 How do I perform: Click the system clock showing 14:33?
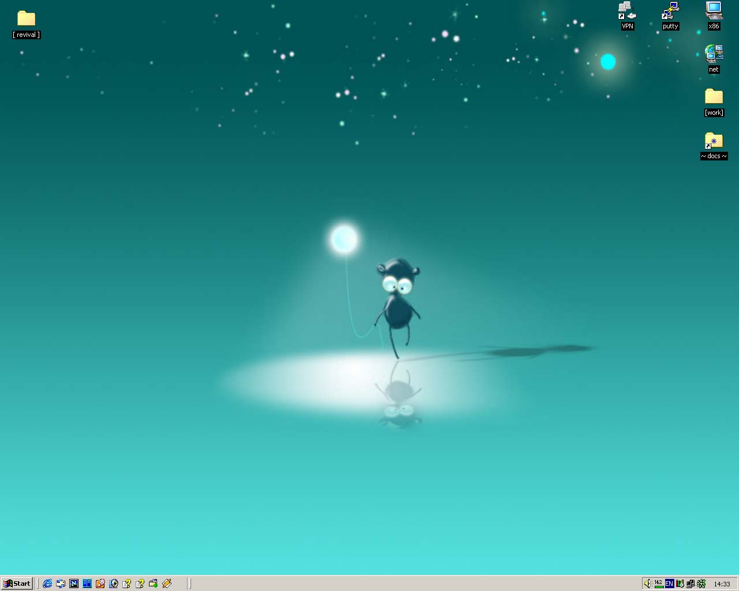pos(722,584)
